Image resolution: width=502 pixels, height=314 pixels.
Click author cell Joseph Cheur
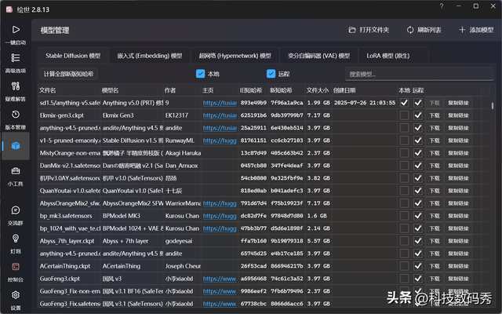tap(183, 266)
